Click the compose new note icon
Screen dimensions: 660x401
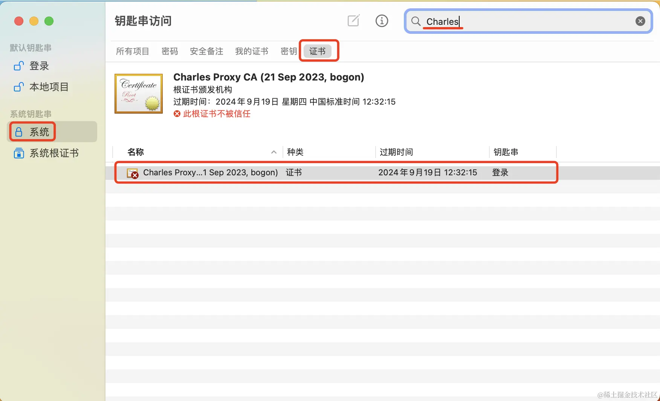pyautogui.click(x=353, y=21)
